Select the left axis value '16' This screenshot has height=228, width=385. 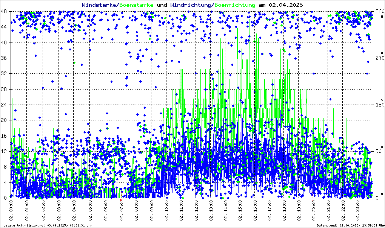click(x=3, y=136)
